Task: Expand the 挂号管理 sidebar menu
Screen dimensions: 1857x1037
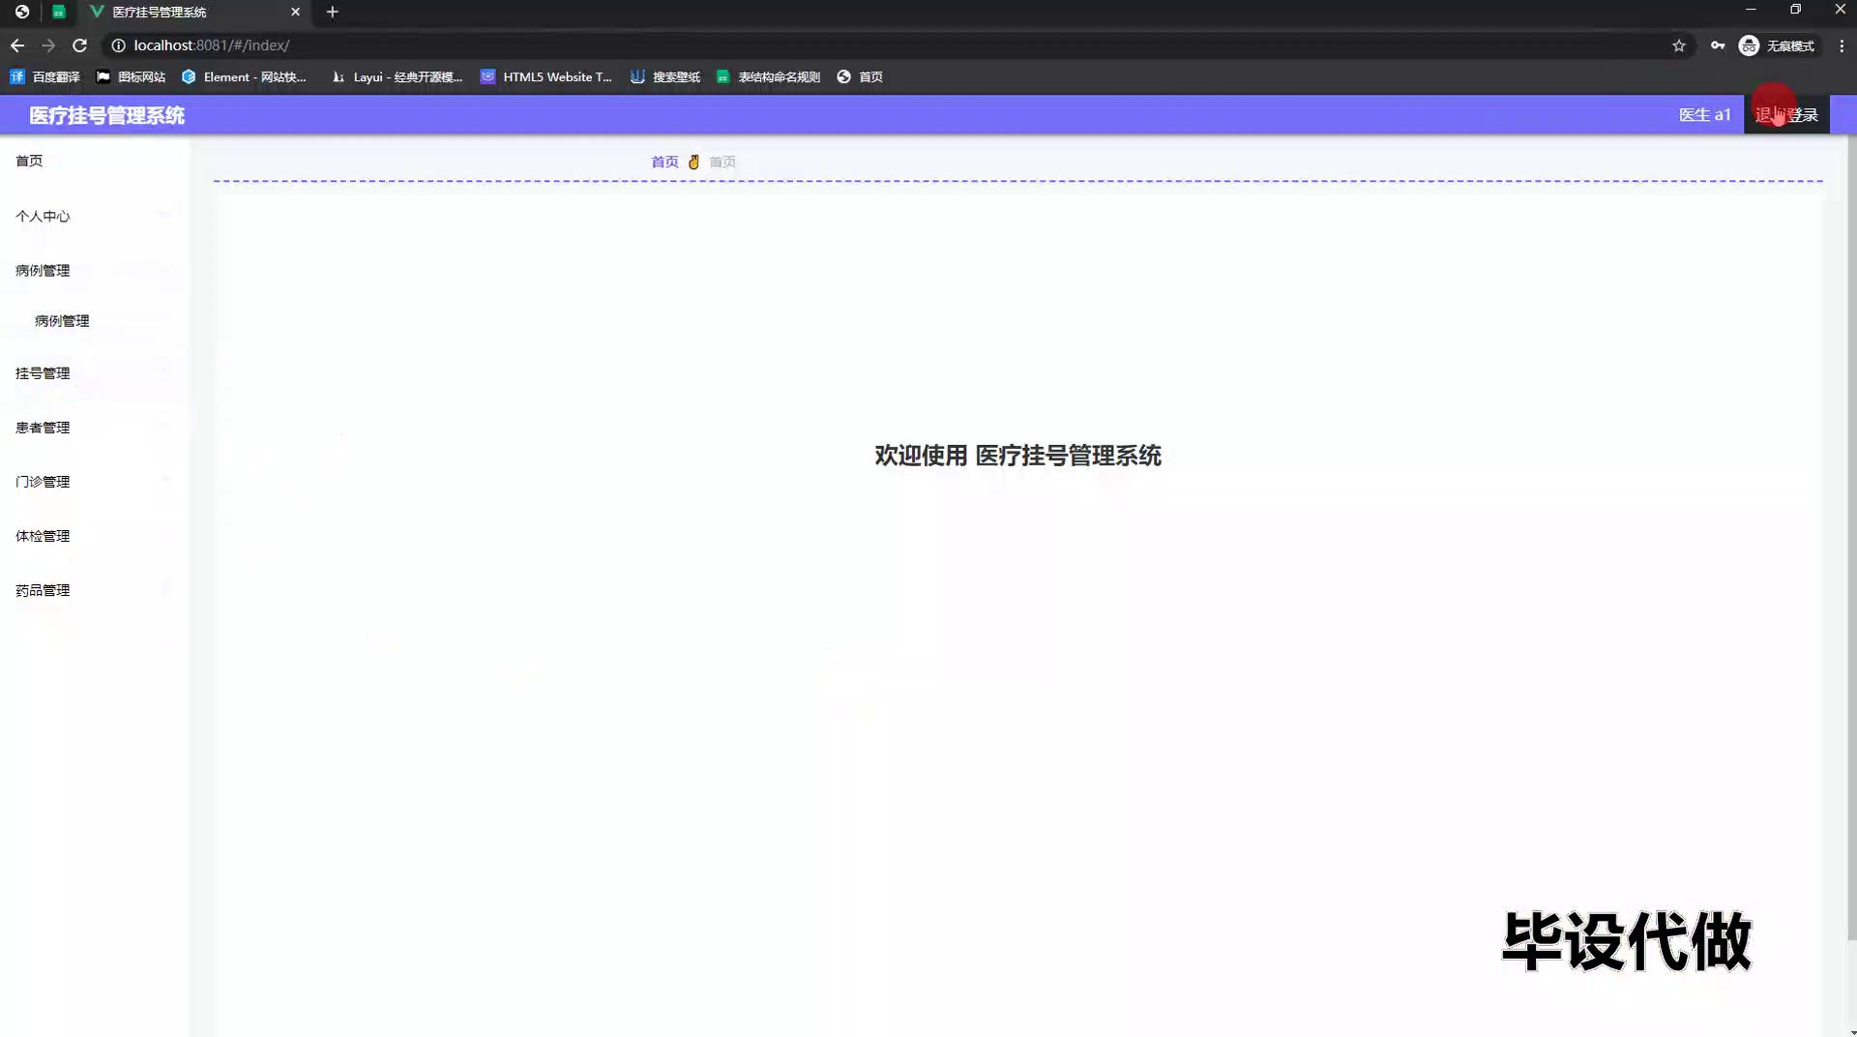Action: coord(43,373)
